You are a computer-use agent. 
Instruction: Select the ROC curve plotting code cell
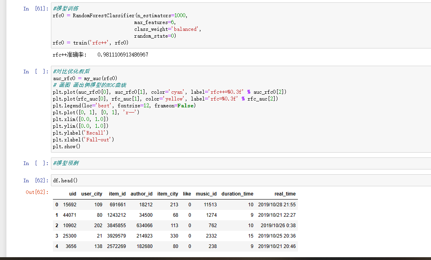point(241,109)
